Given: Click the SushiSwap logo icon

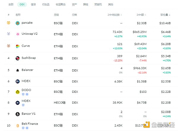Looking at the screenshot, I should (18, 58).
